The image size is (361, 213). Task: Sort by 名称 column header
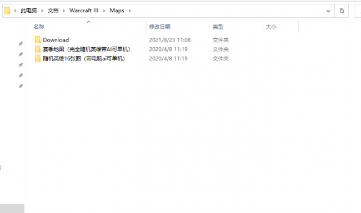(39, 27)
